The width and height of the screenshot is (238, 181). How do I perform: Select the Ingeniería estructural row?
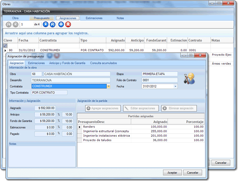click(x=141, y=131)
